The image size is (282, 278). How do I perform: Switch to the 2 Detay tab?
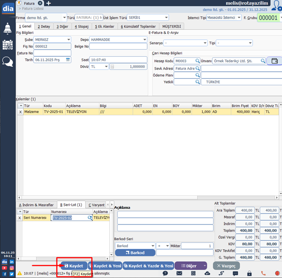pyautogui.click(x=44, y=27)
